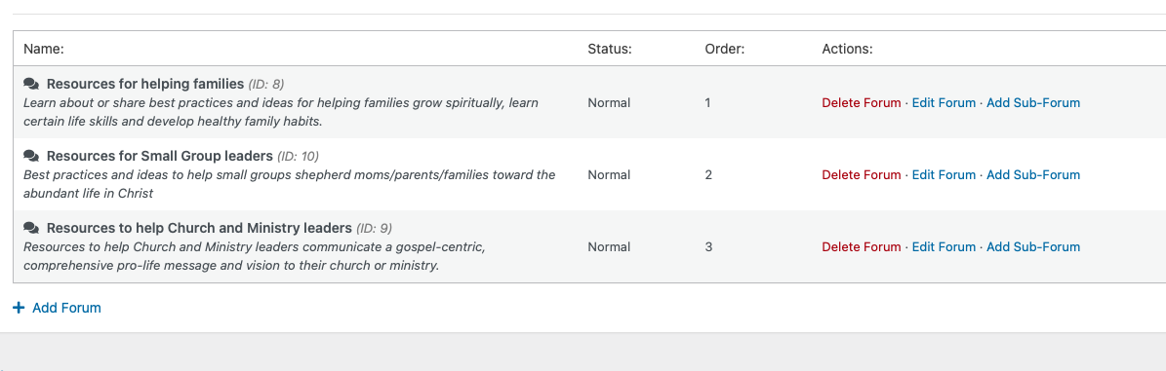Click the Add Forum link text
The height and width of the screenshot is (371, 1166).
pos(67,308)
